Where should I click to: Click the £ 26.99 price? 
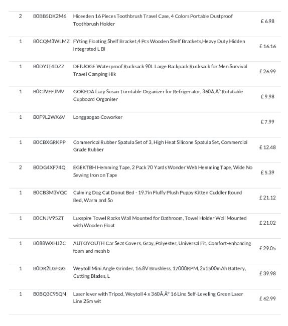[267, 72]
